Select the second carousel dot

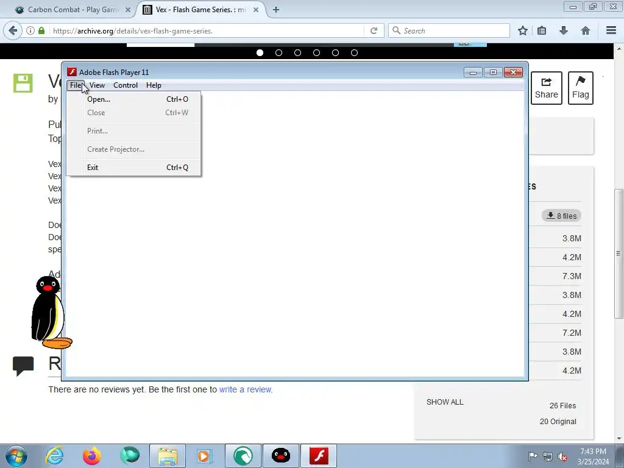click(x=278, y=52)
